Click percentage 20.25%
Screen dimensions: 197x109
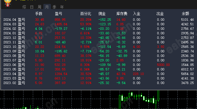pos(86,20)
